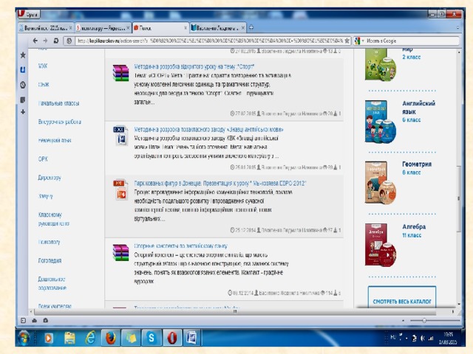This screenshot has height=354, width=473.
Task: Click the RAR archive icon beside 'Опорные конспекты'
Action: (120, 252)
